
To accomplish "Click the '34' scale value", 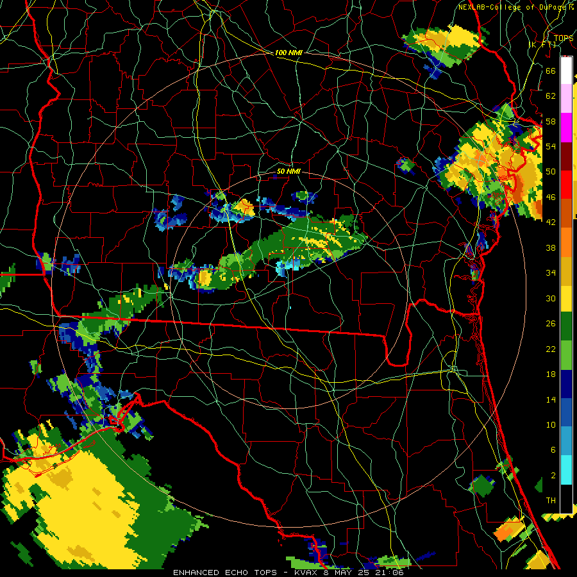I will 551,273.
